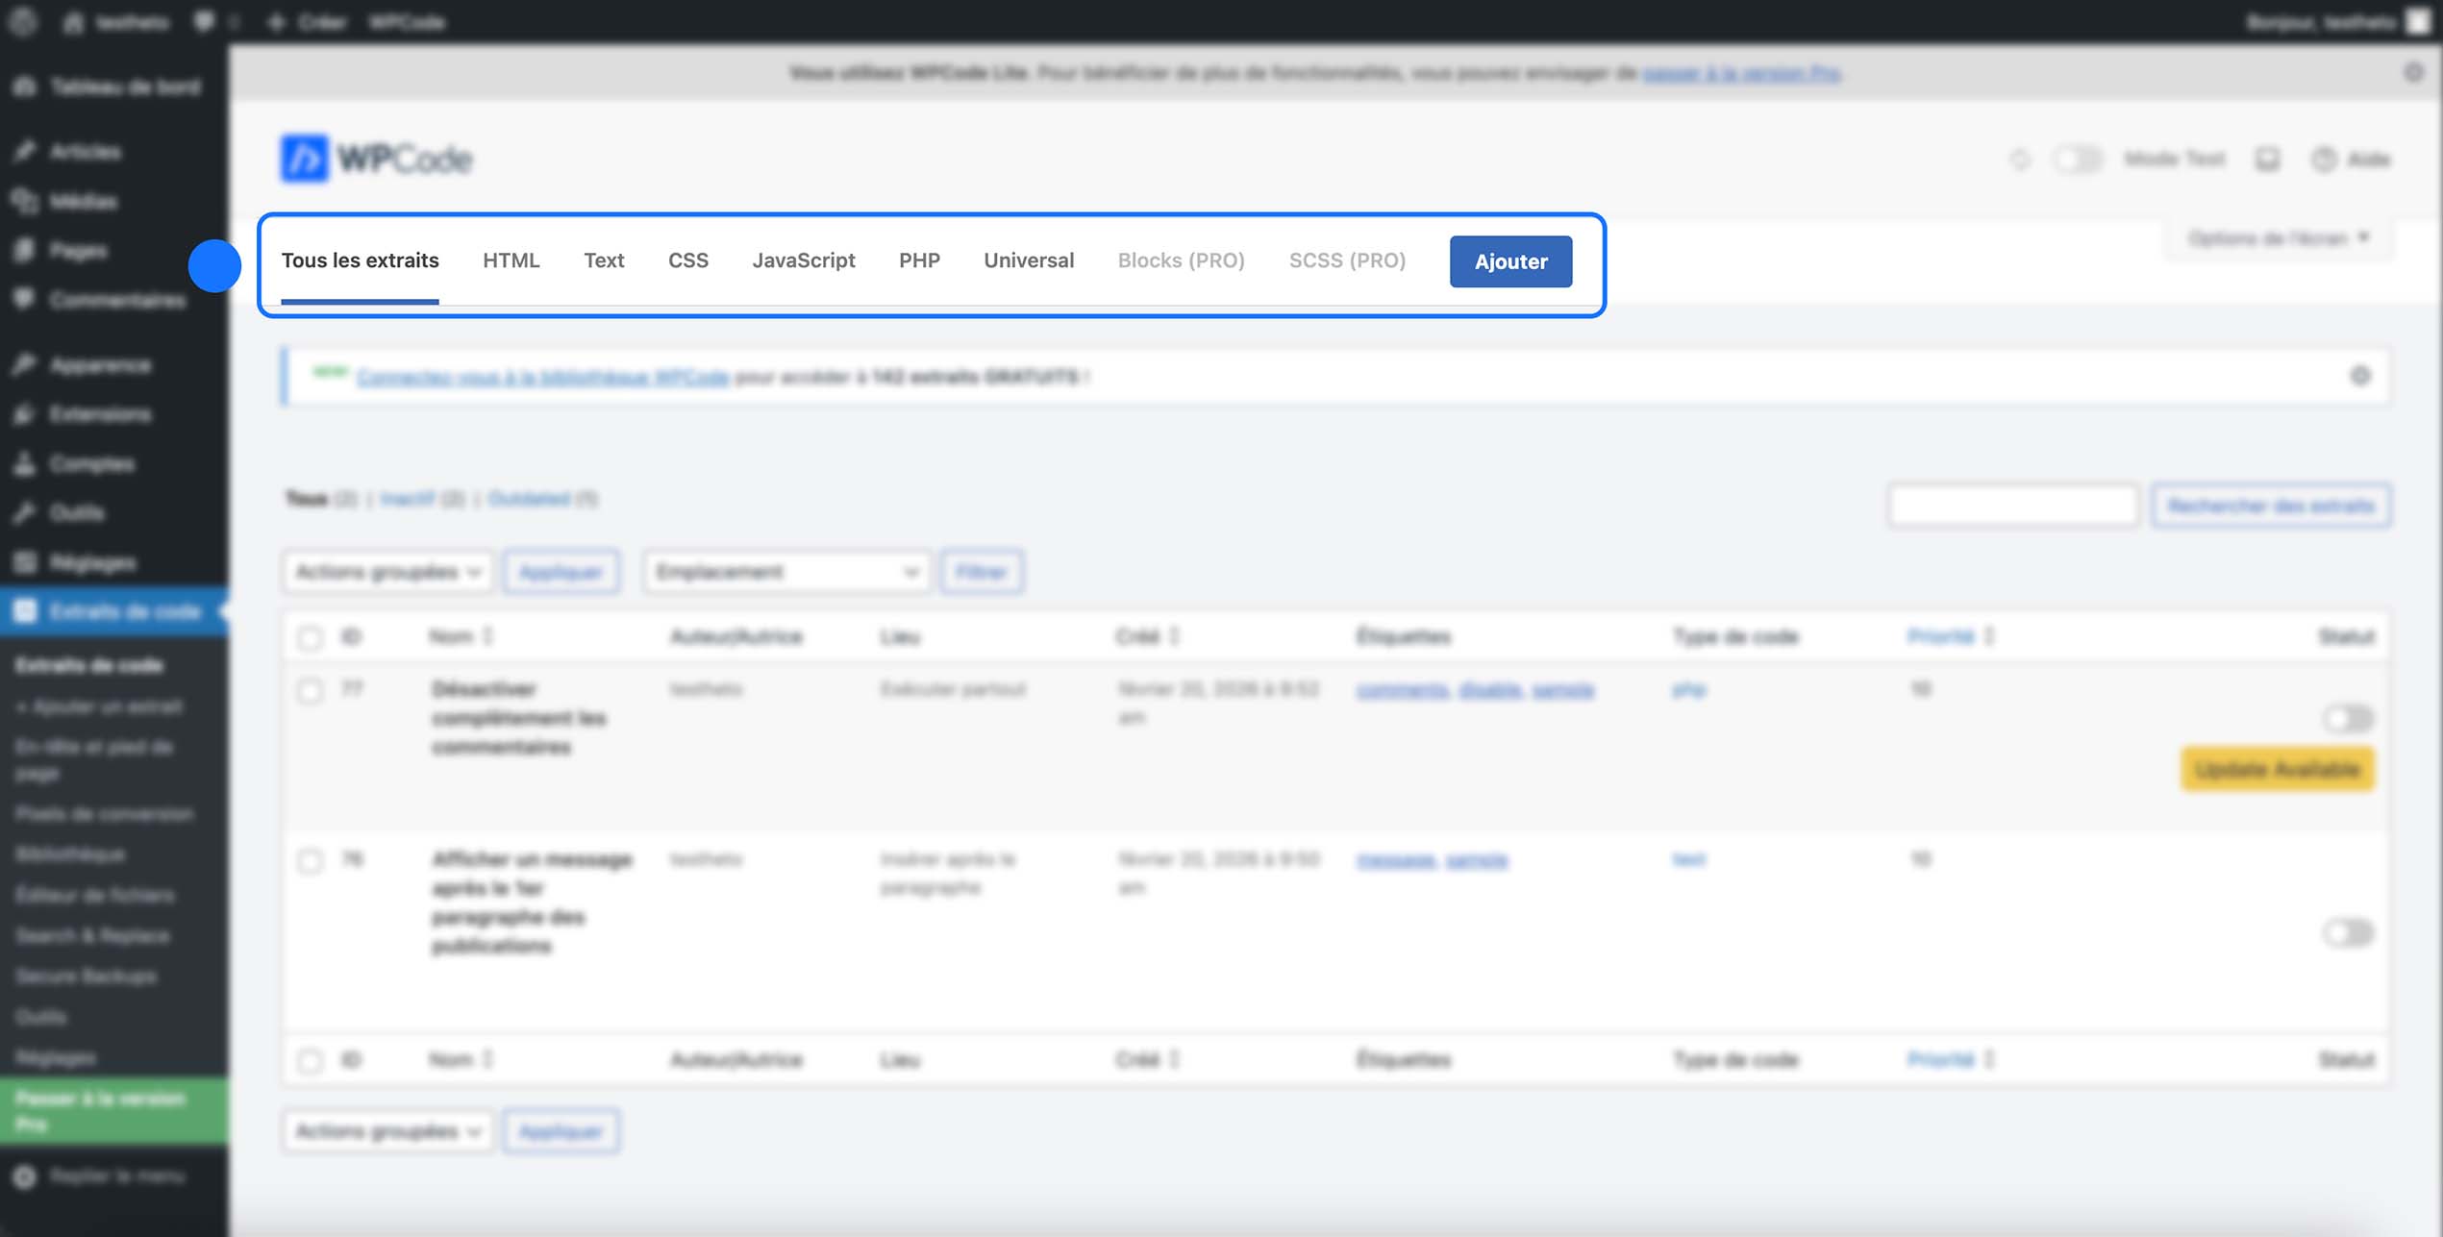2443x1237 pixels.
Task: Open the top Actions groupées dropdown
Action: [387, 572]
